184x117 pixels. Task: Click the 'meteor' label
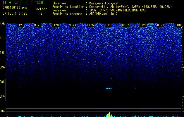click(x=42, y=9)
